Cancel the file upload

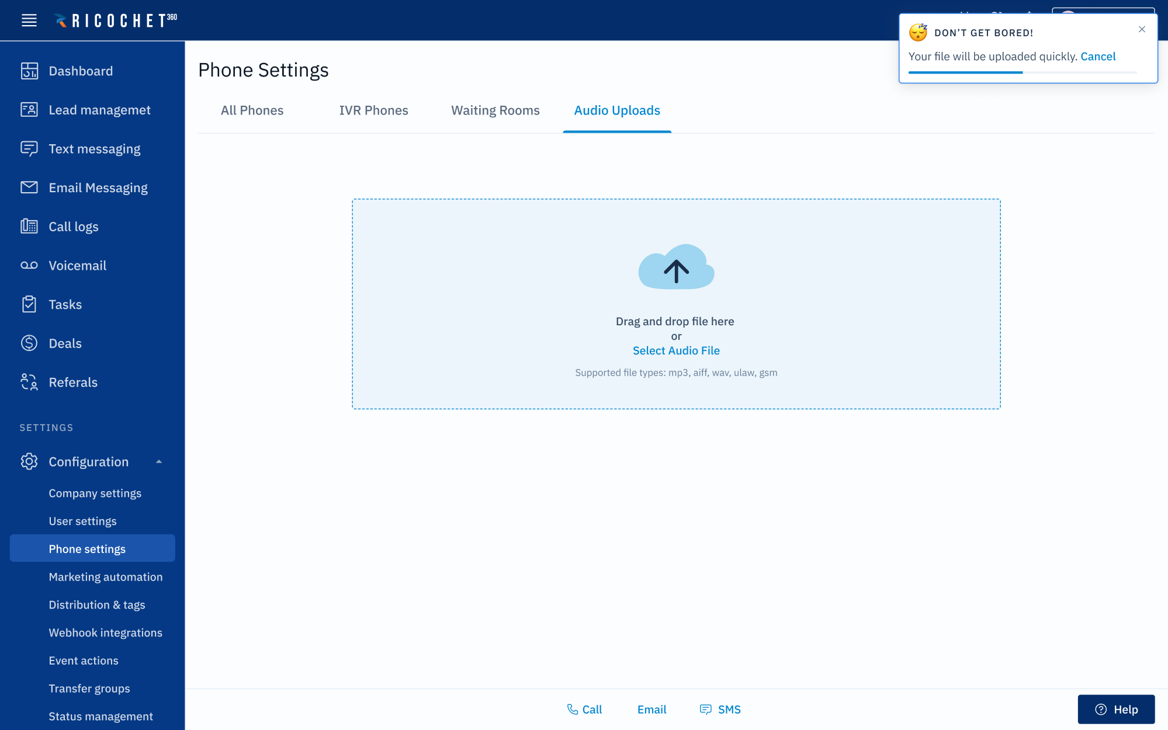coord(1098,57)
